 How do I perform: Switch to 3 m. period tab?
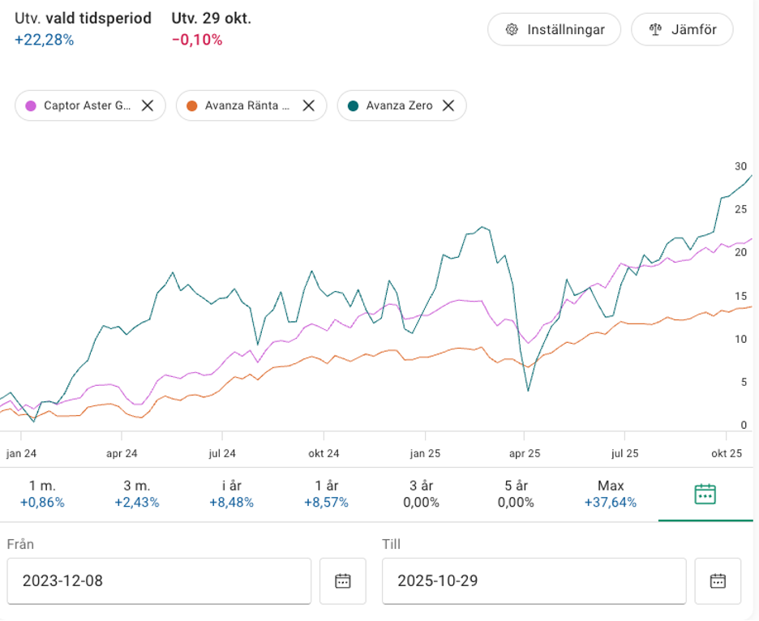tap(137, 494)
